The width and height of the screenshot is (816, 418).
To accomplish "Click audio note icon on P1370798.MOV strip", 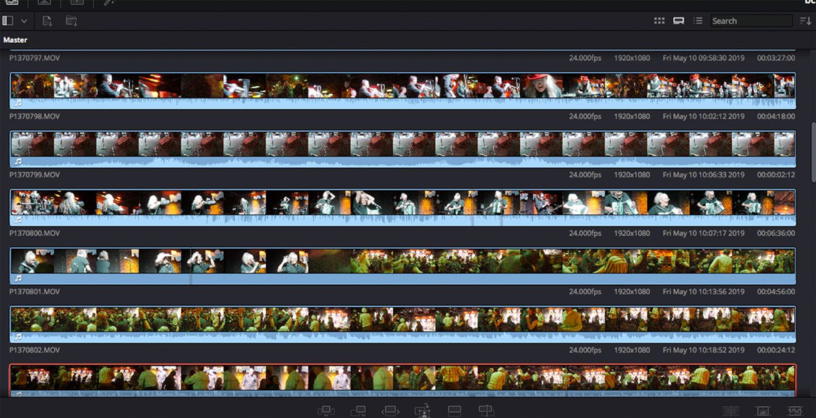I will pos(18,162).
